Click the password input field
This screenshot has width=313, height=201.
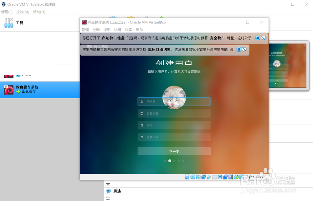tap(174, 125)
